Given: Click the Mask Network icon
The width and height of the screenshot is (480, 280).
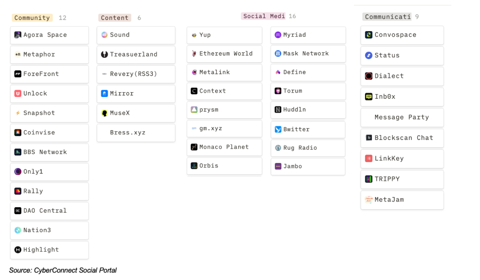Looking at the screenshot, I should coord(278,53).
